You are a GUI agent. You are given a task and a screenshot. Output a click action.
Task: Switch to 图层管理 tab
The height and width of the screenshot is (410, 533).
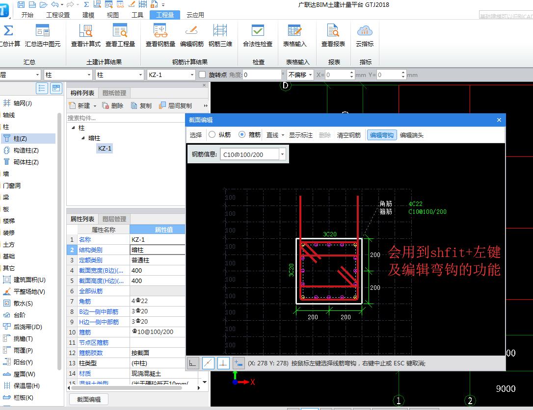tap(114, 219)
